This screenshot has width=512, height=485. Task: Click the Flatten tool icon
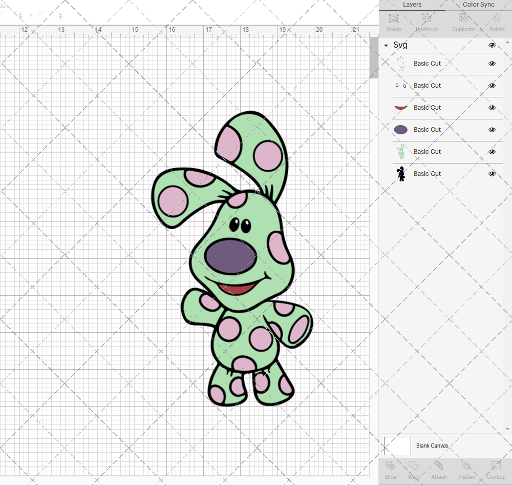click(466, 466)
